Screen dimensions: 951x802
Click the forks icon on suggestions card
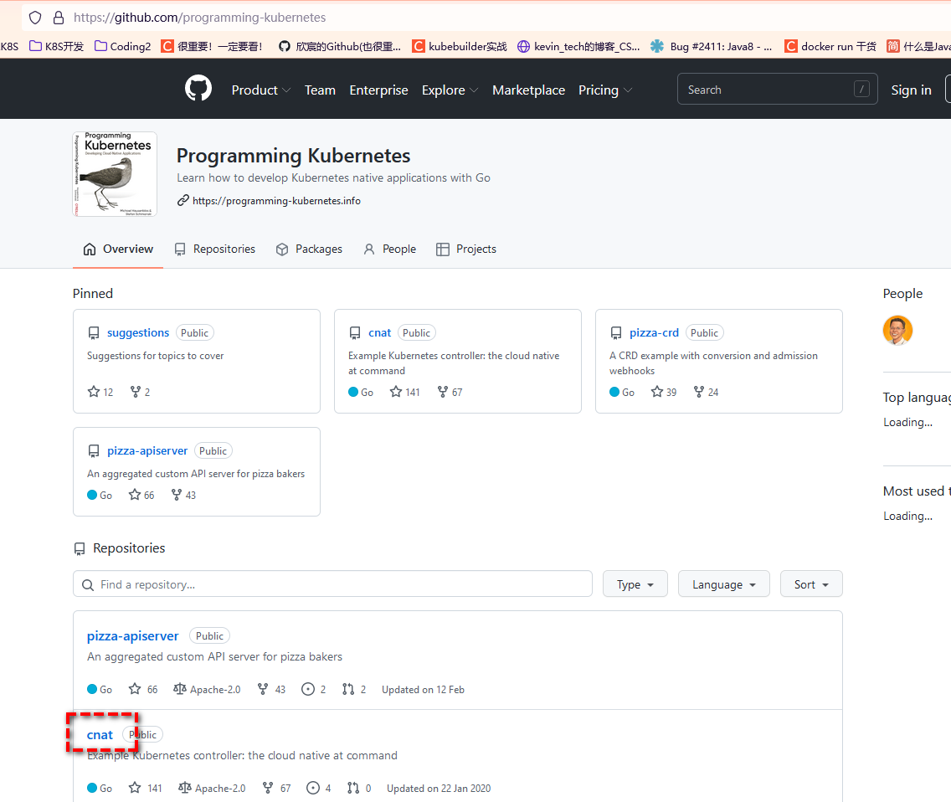point(136,392)
